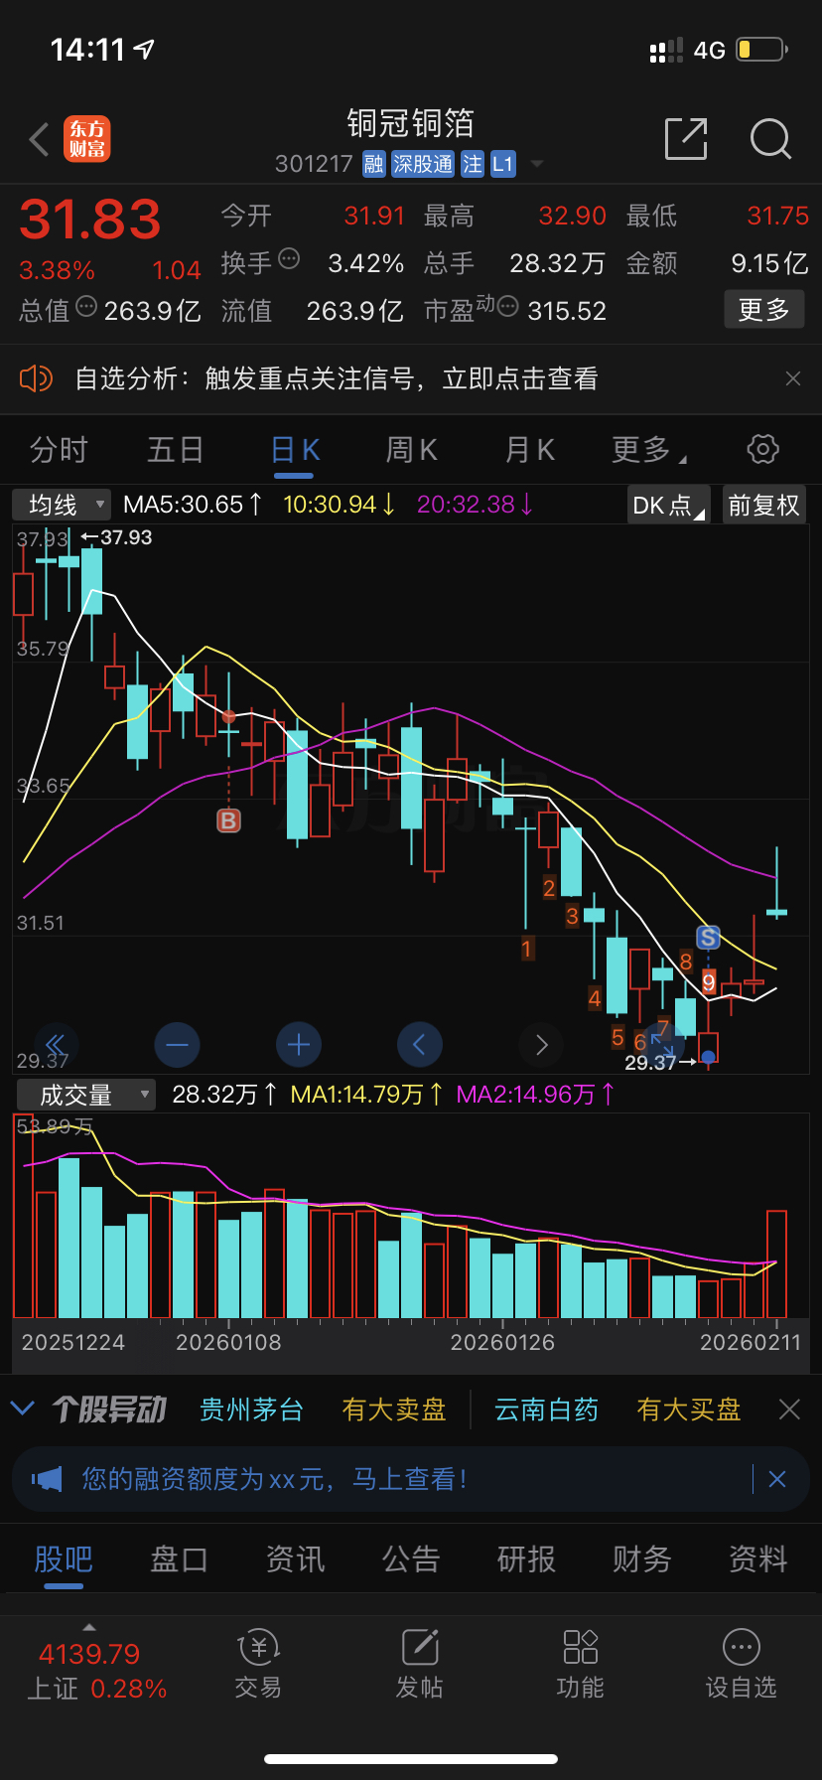Select the 日K chart tab

pyautogui.click(x=295, y=450)
